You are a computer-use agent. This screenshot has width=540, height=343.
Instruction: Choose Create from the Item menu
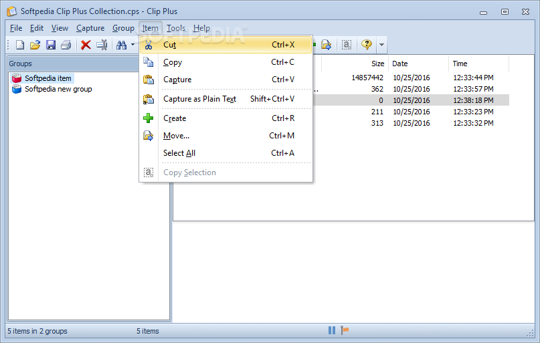point(226,118)
